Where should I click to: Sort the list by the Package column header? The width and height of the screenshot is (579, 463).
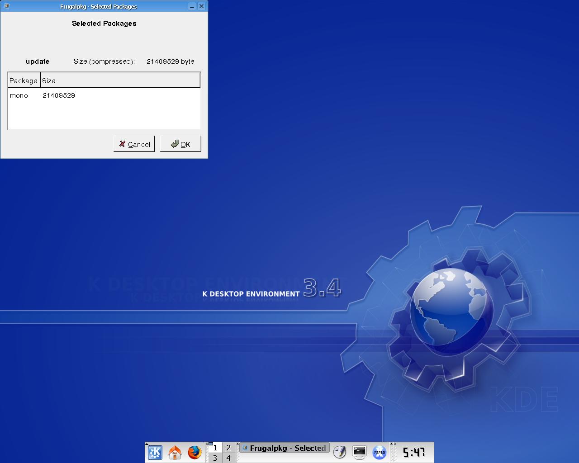pyautogui.click(x=24, y=80)
